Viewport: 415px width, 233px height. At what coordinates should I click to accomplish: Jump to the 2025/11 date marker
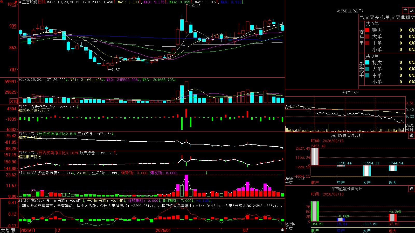[28, 230]
